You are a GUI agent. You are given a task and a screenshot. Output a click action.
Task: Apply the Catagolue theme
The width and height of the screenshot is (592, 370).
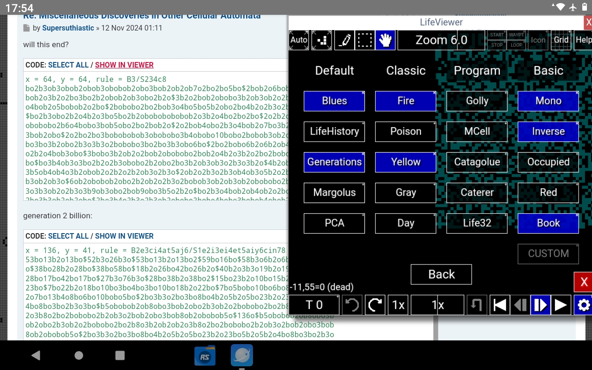coord(477,162)
